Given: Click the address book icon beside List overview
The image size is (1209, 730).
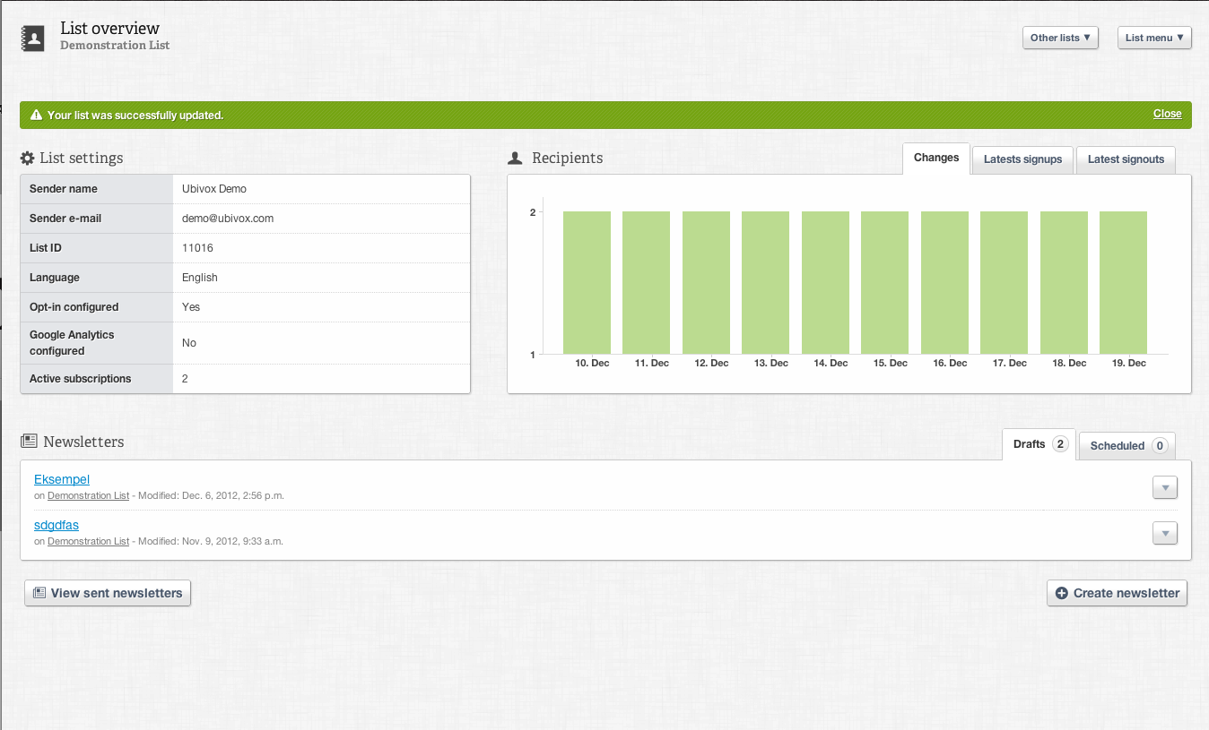Looking at the screenshot, I should click(x=33, y=38).
